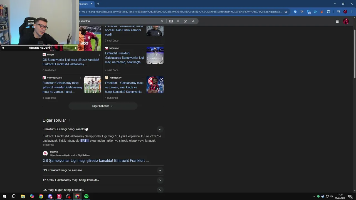
Task: Open the 7TV extension
Action: [x=315, y=12]
